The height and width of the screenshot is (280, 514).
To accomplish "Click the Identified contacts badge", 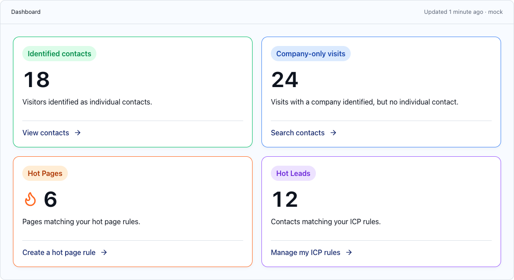I will click(x=59, y=54).
